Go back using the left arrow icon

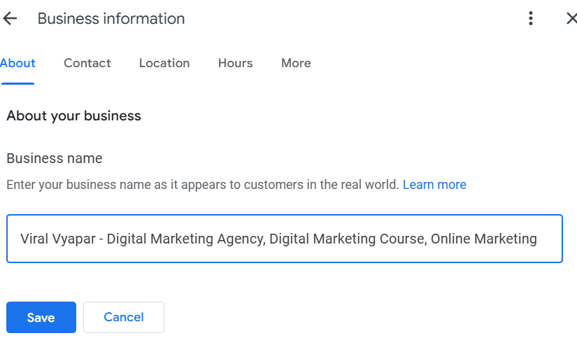[10, 18]
